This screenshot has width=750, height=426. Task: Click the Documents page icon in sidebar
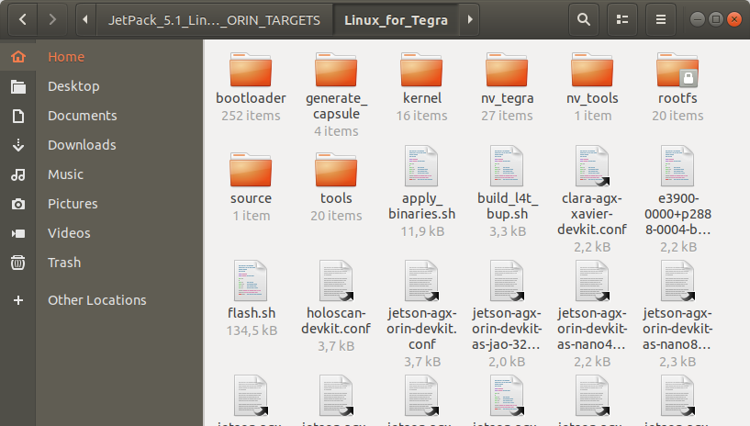coord(18,116)
